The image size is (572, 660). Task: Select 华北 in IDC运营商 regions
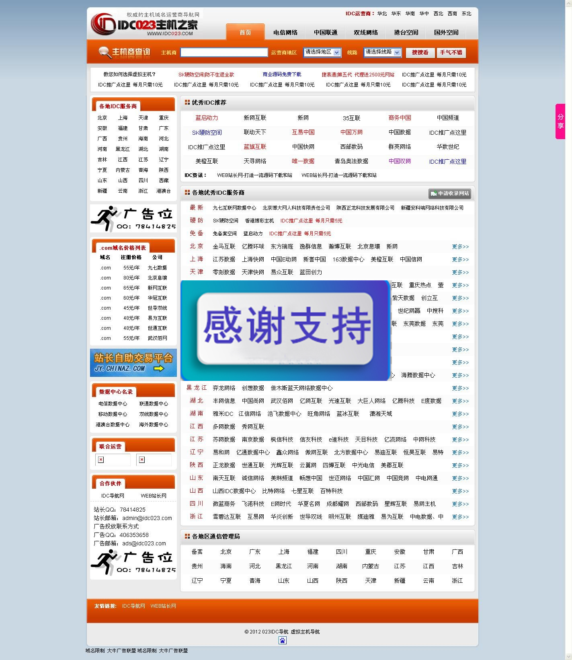pos(382,14)
